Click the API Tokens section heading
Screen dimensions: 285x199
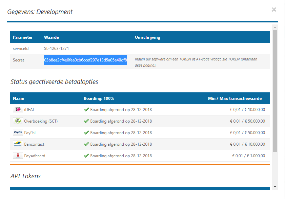coord(25,176)
